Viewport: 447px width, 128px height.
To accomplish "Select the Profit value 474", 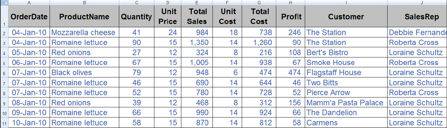I will click(290, 73).
